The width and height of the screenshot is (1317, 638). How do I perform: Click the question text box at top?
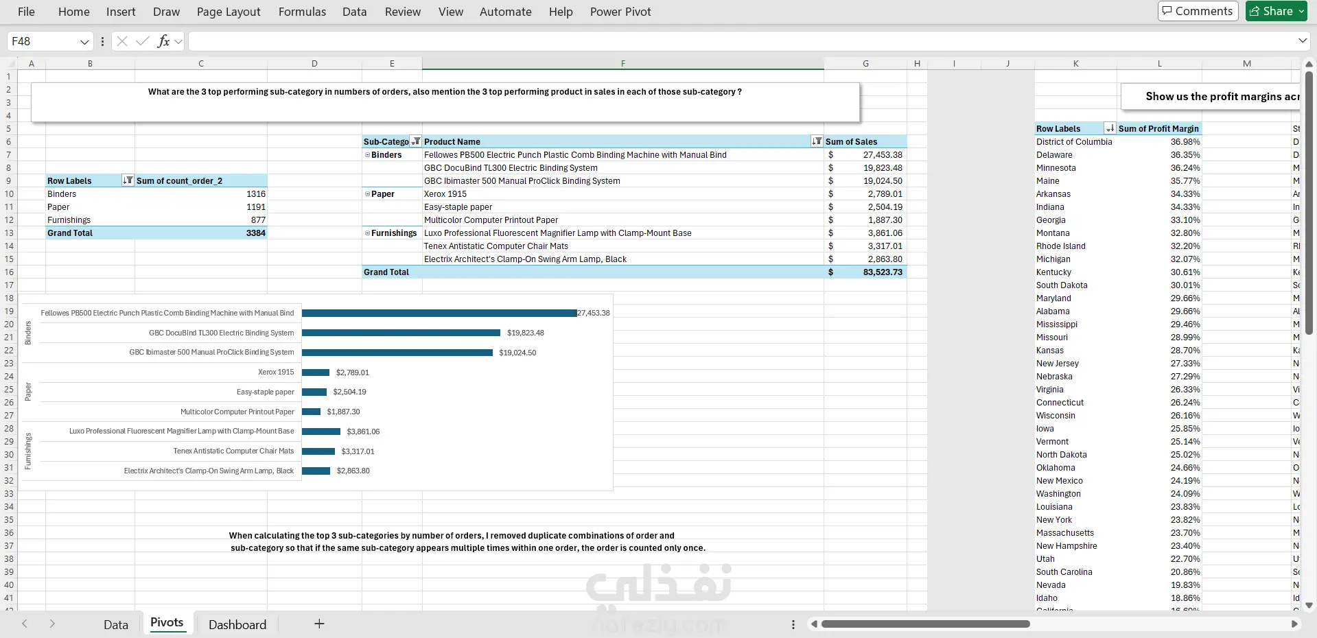point(445,102)
